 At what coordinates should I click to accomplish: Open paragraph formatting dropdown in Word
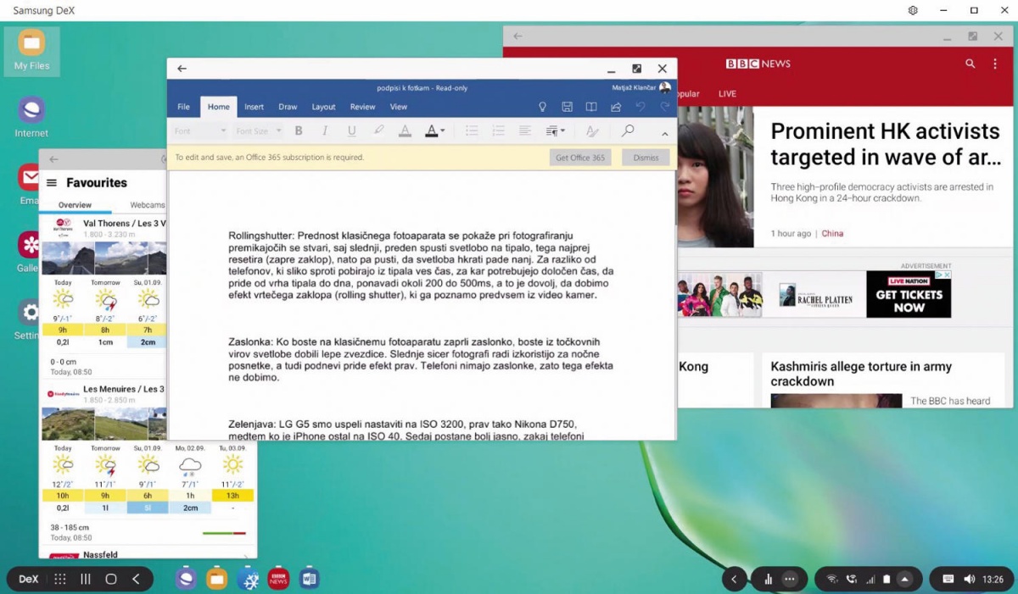point(555,131)
